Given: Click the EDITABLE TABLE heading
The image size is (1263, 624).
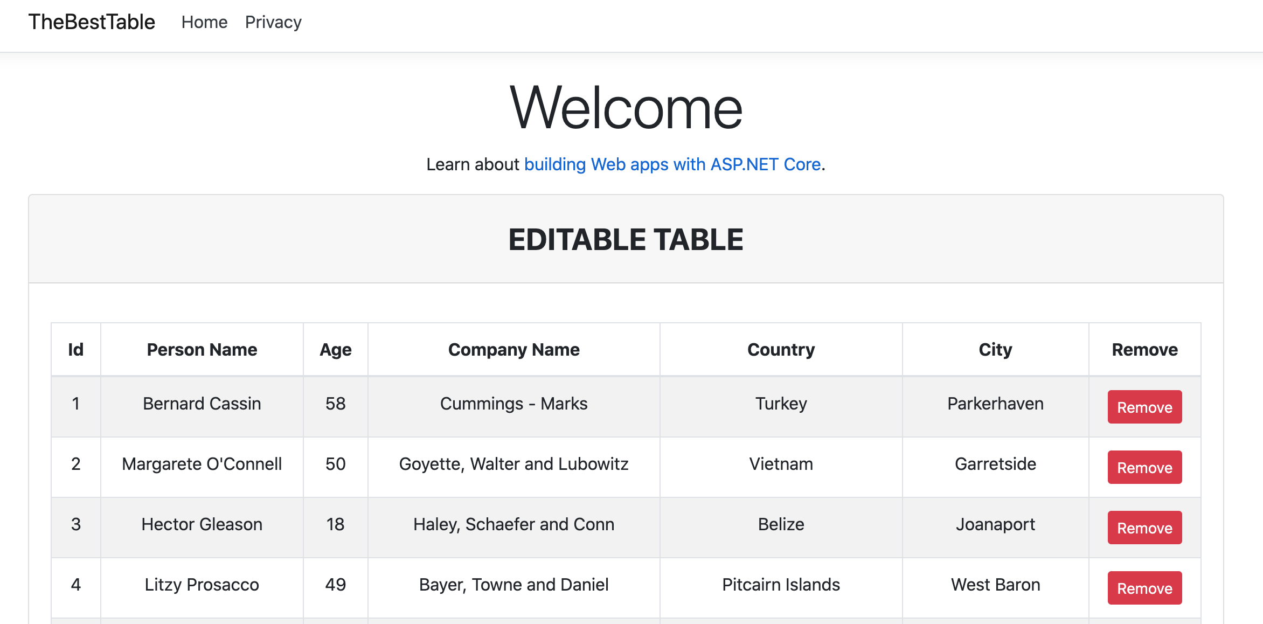Looking at the screenshot, I should tap(626, 240).
